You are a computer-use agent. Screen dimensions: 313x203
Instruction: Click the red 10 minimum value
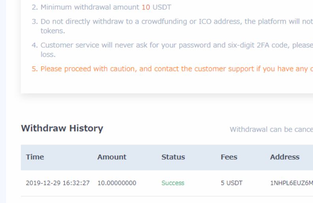coord(146,7)
